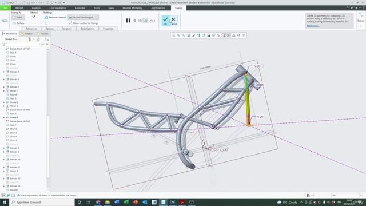The height and width of the screenshot is (206, 366).
Task: Expand Extrude 5 in the model tree
Action: pyautogui.click(x=4, y=72)
